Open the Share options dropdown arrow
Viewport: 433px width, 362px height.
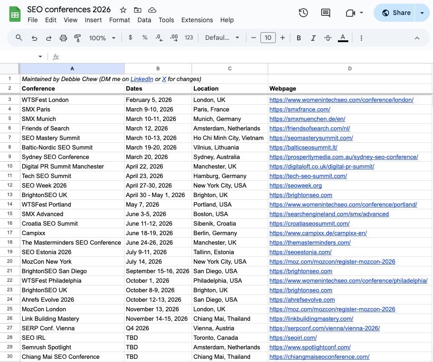(422, 13)
